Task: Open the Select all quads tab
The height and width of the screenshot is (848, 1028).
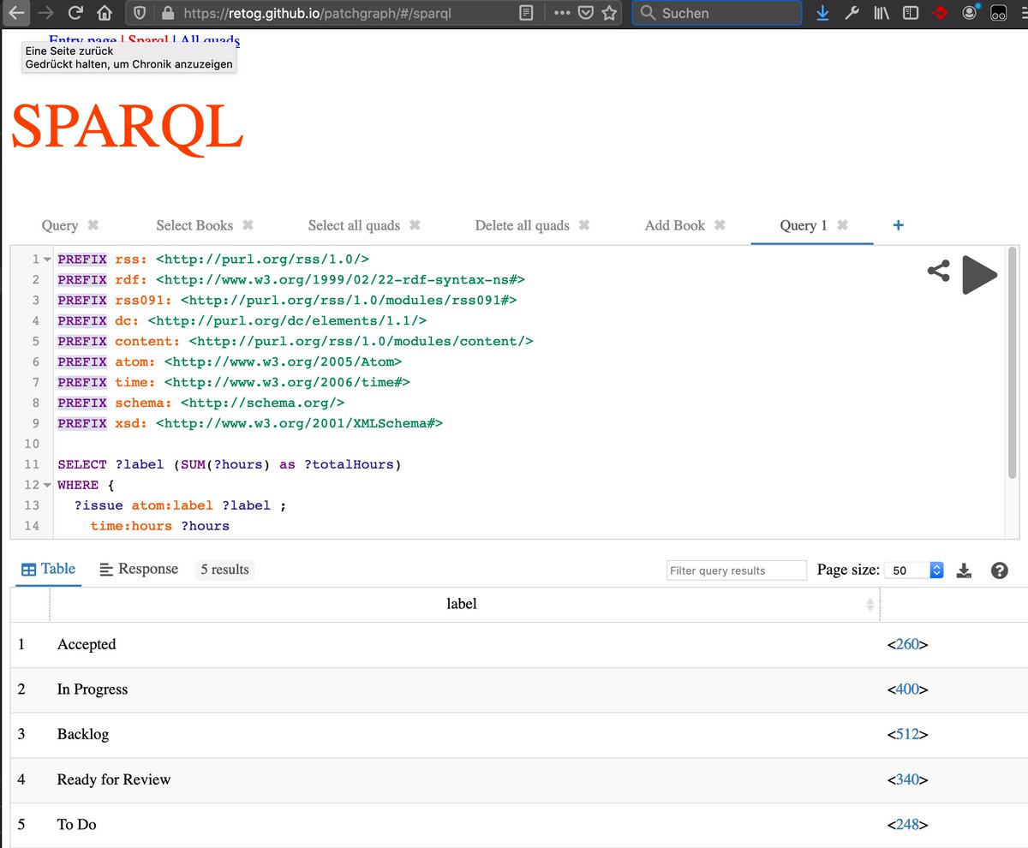Action: pos(354,225)
